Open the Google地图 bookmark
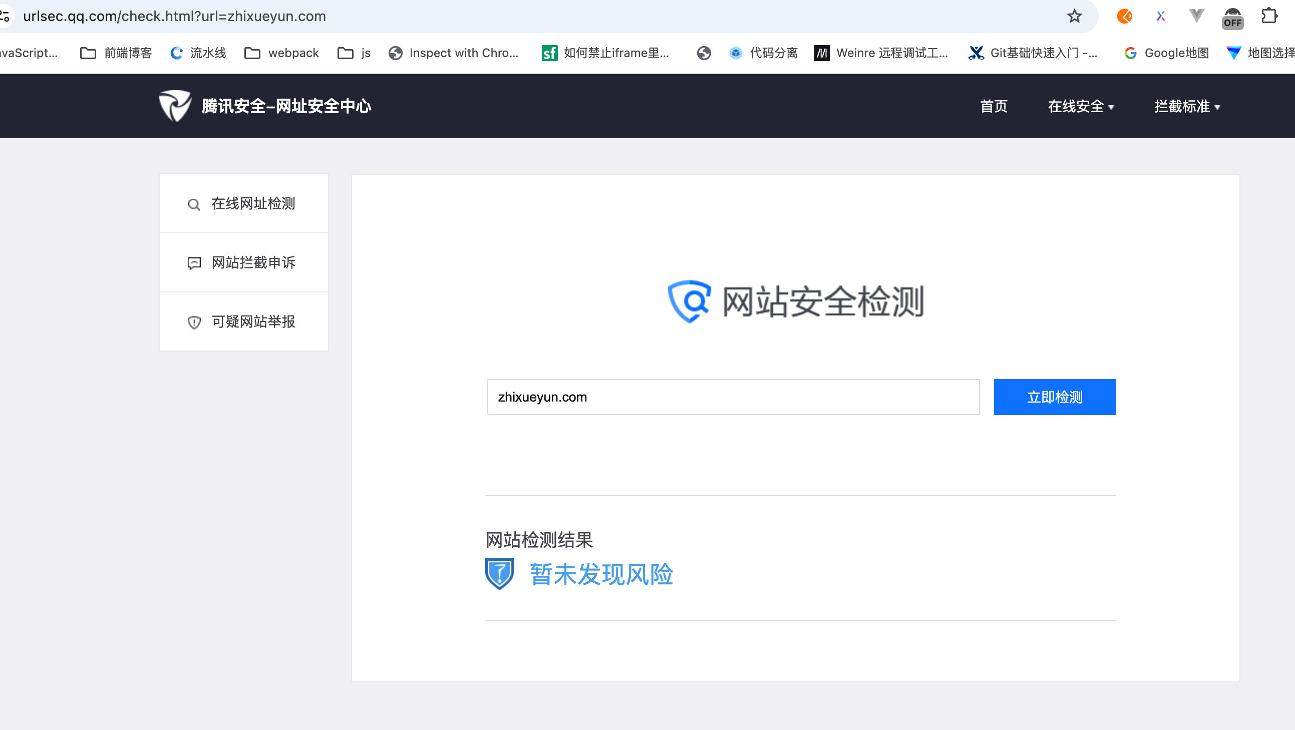The image size is (1295, 730). (x=1166, y=53)
